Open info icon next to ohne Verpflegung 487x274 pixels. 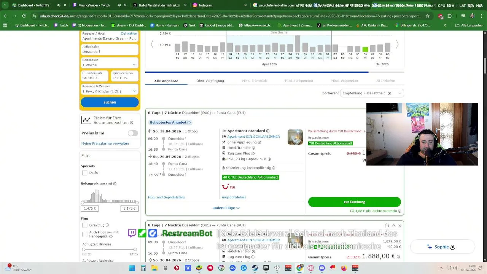[x=259, y=142]
